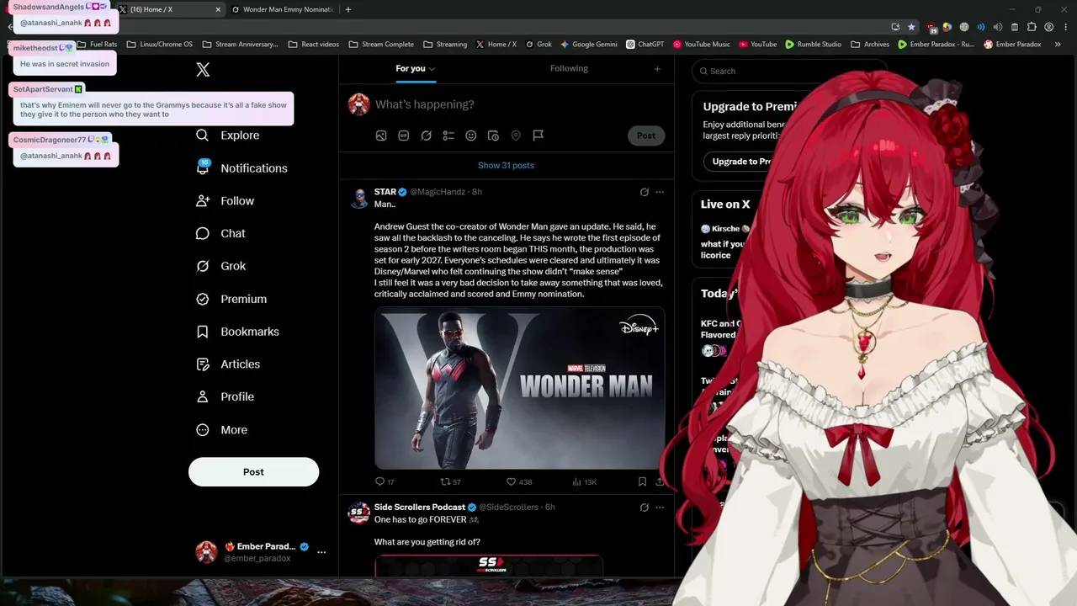Open Chrome extensions puzzle icon
The image size is (1077, 606).
click(x=1032, y=27)
